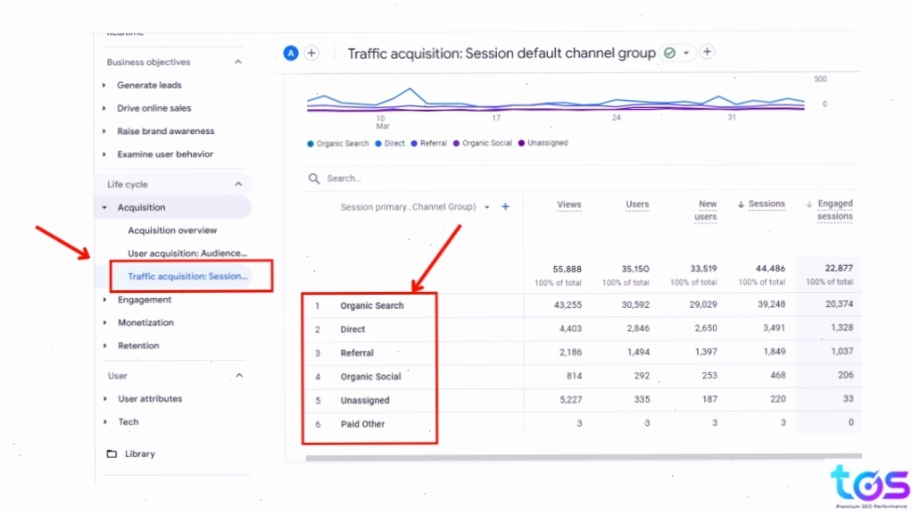Image resolution: width=912 pixels, height=517 pixels.
Task: Expand the Raise brand awareness arrow
Action: (104, 131)
